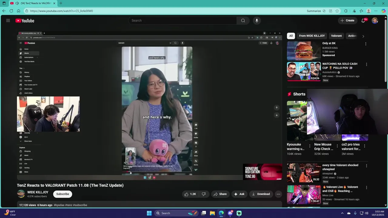
Task: Show hidden system tray icons
Action: [342, 213]
